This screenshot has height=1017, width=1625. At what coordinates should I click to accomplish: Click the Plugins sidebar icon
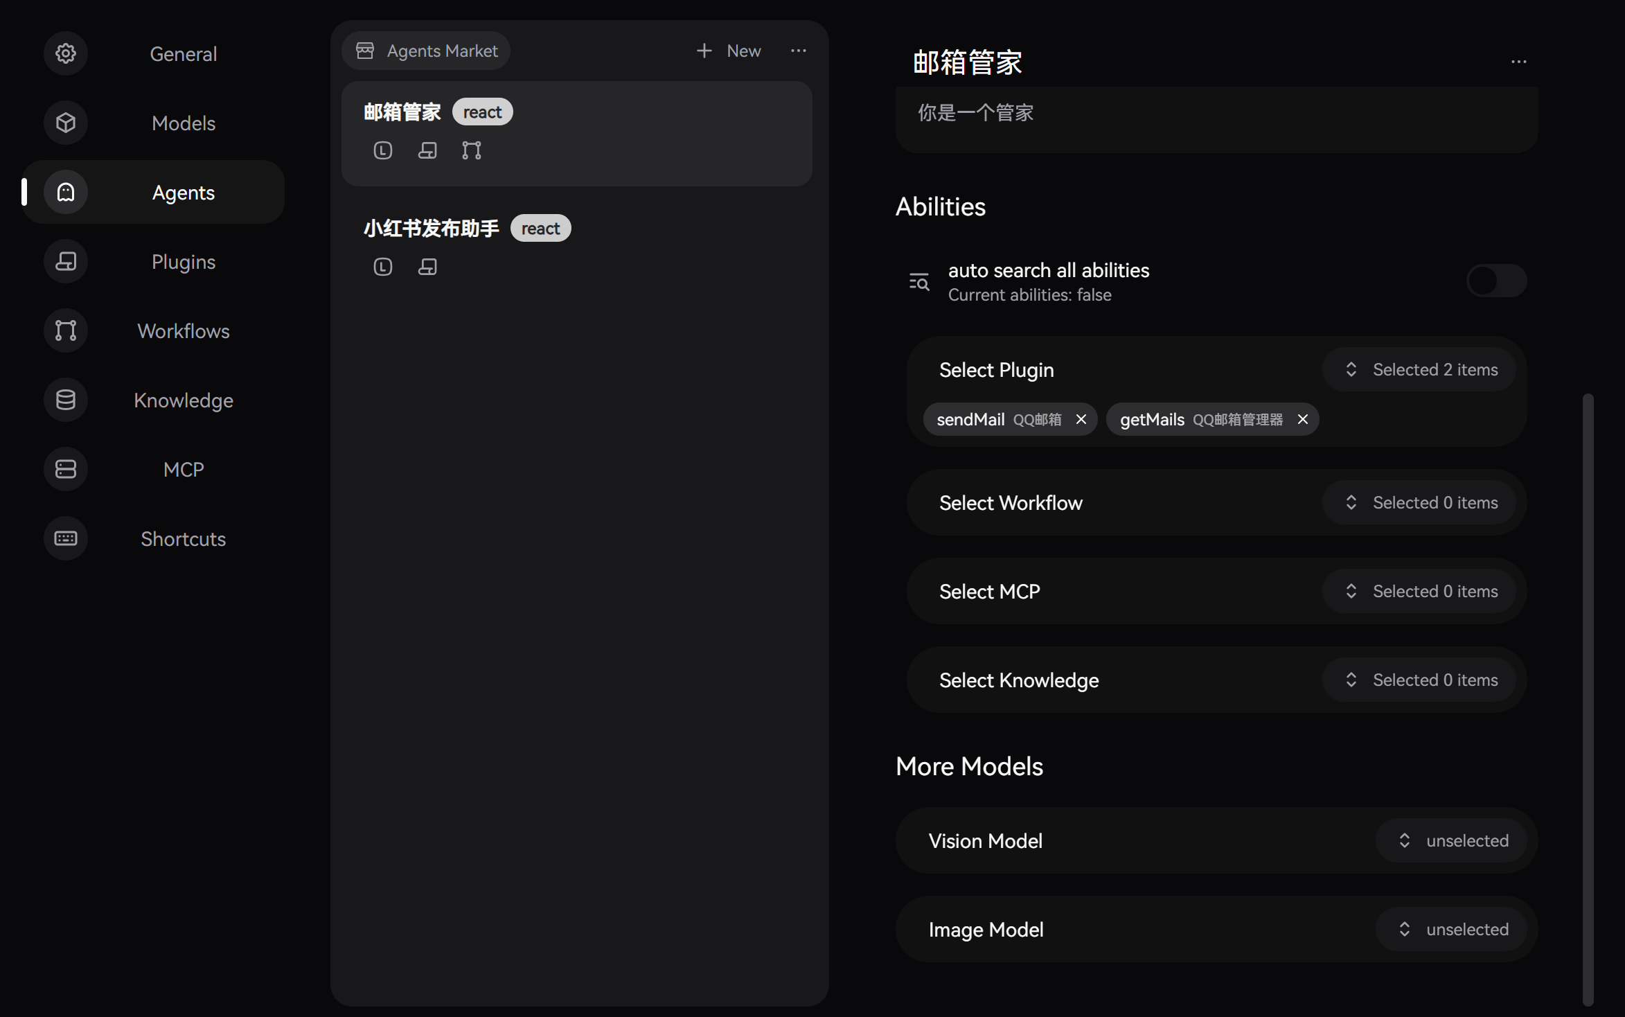click(66, 261)
